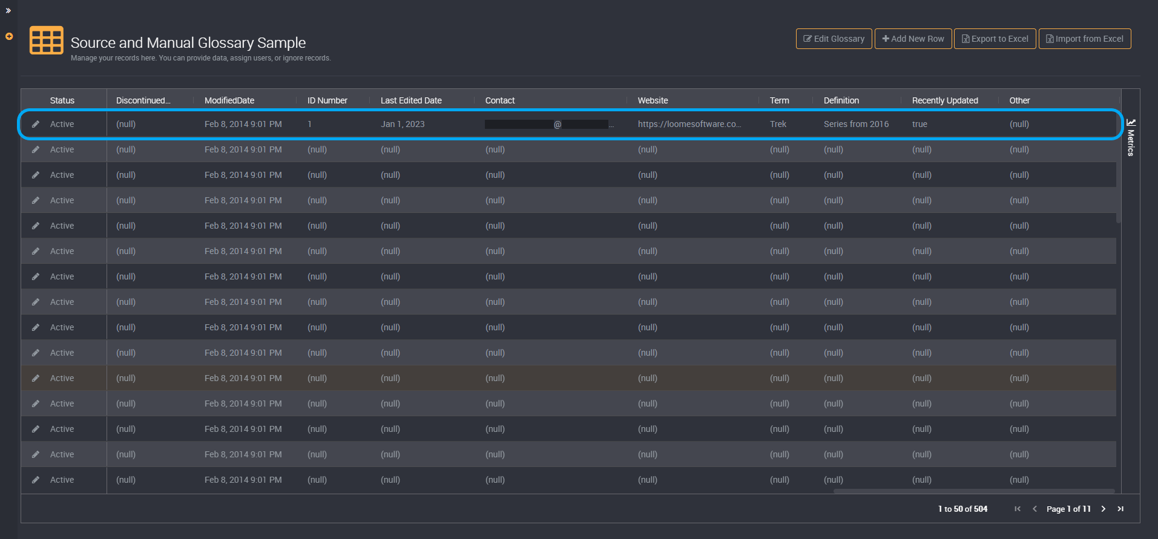Click the Website column header
This screenshot has height=539, width=1158.
click(653, 100)
